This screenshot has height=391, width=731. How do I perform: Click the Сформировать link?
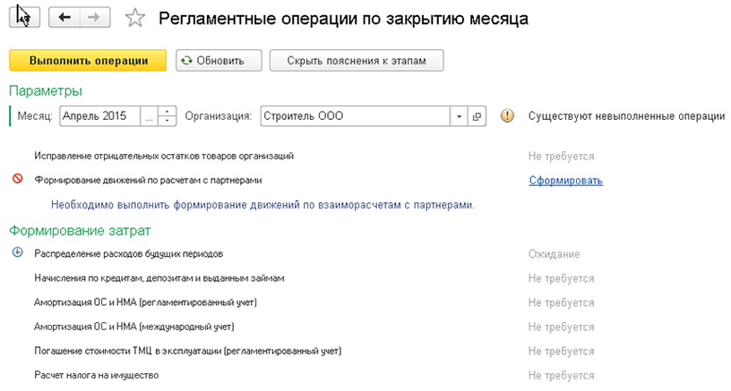tap(566, 180)
